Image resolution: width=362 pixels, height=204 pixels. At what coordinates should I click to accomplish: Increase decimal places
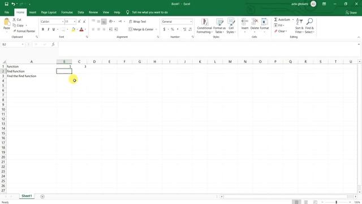185,29
